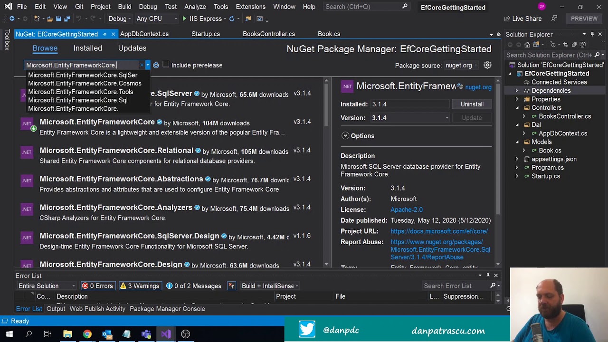Click the Open File toolbar icon
Viewport: 608px width, 342px height.
click(x=49, y=19)
